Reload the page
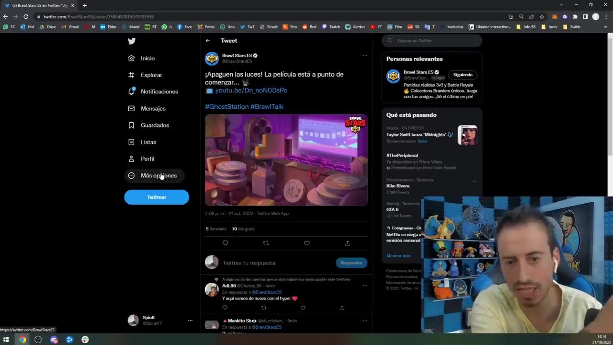The height and width of the screenshot is (345, 613). pos(26,17)
